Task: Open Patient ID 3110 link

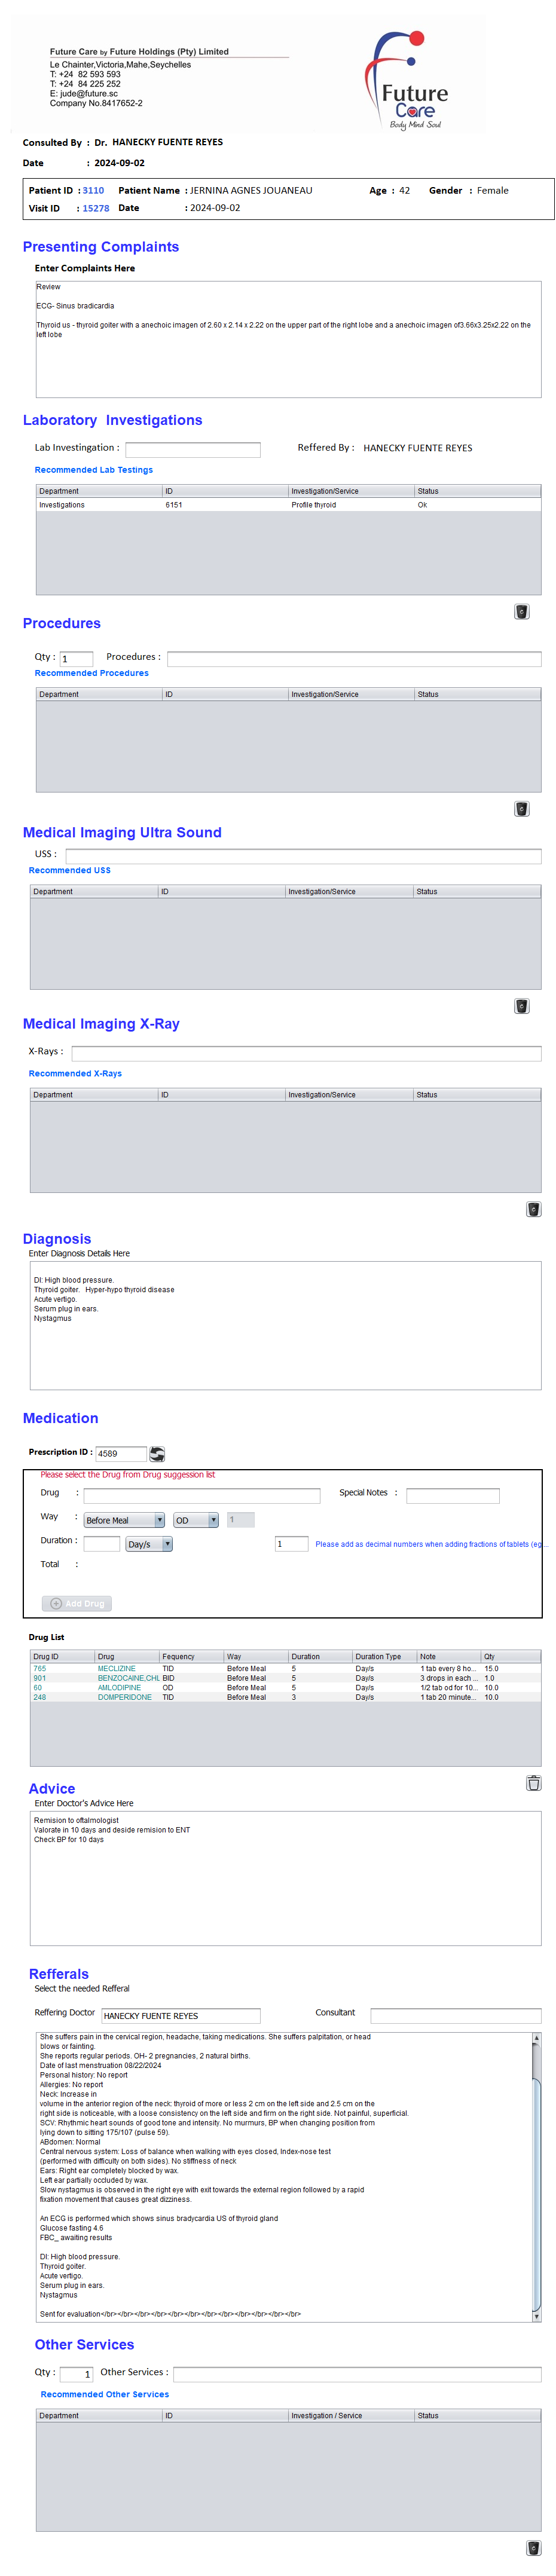Action: coord(93,191)
